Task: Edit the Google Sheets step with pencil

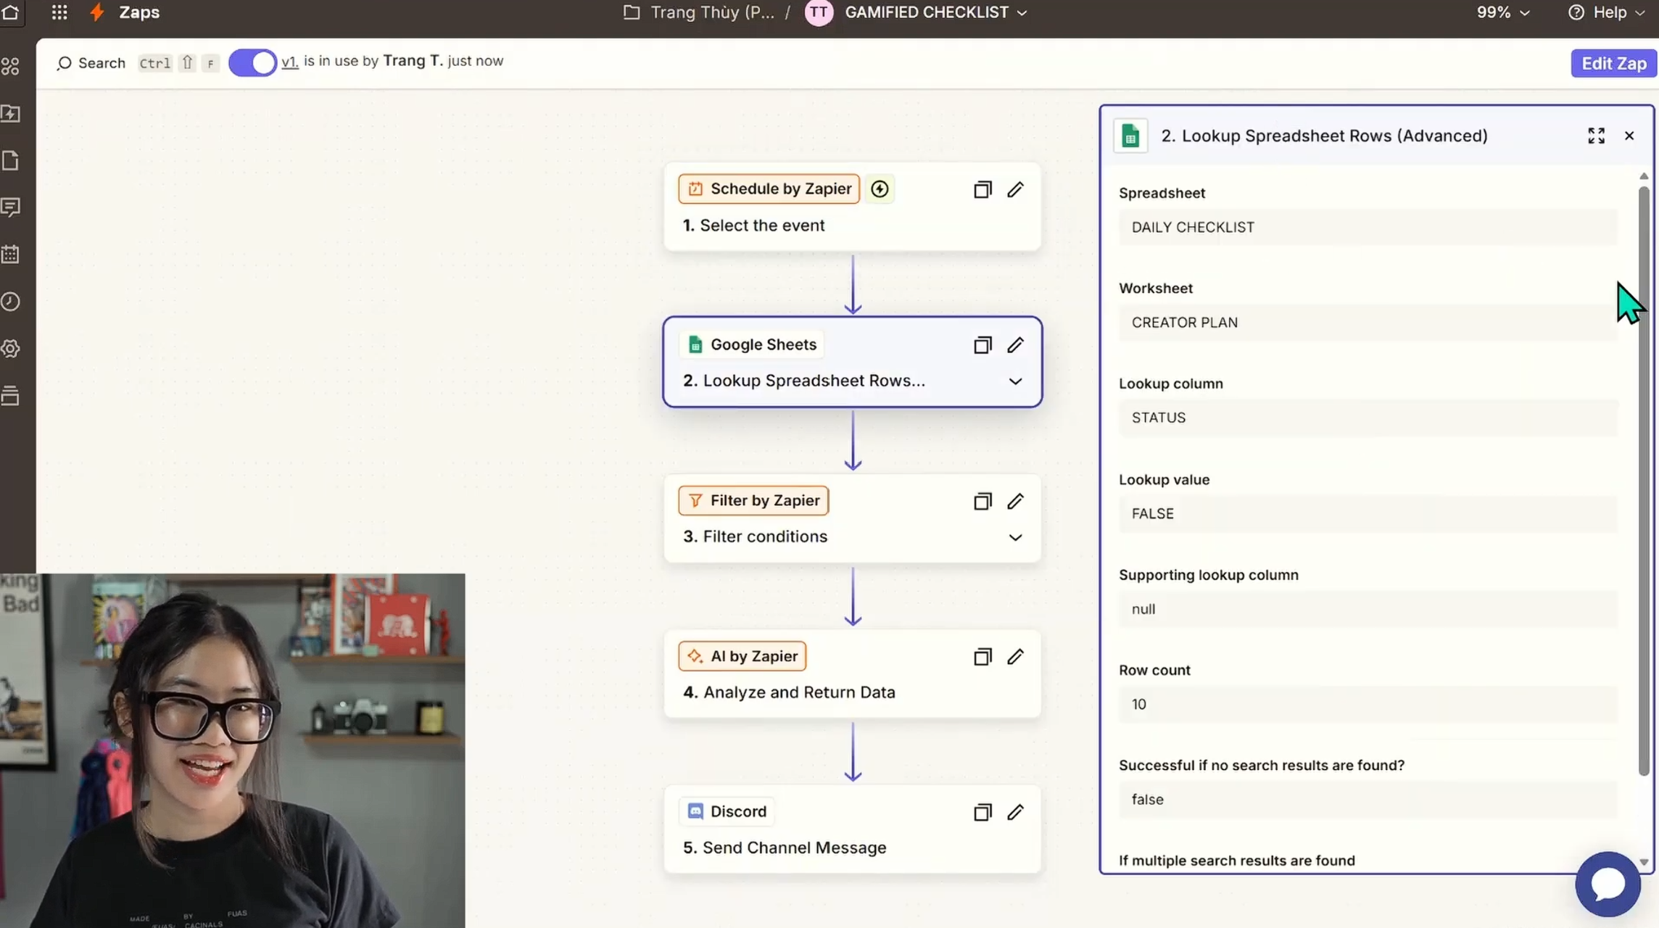Action: [x=1015, y=345]
